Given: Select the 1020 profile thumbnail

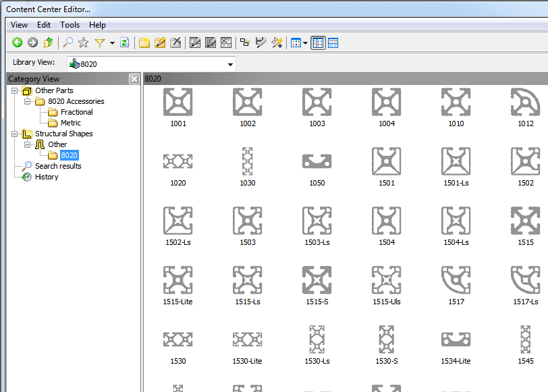Looking at the screenshot, I should [178, 161].
